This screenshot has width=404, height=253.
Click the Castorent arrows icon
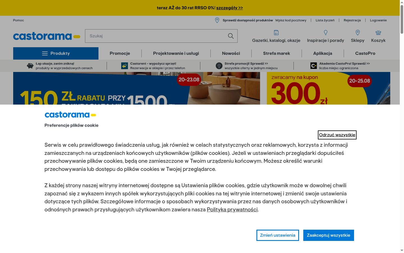pyautogui.click(x=125, y=66)
